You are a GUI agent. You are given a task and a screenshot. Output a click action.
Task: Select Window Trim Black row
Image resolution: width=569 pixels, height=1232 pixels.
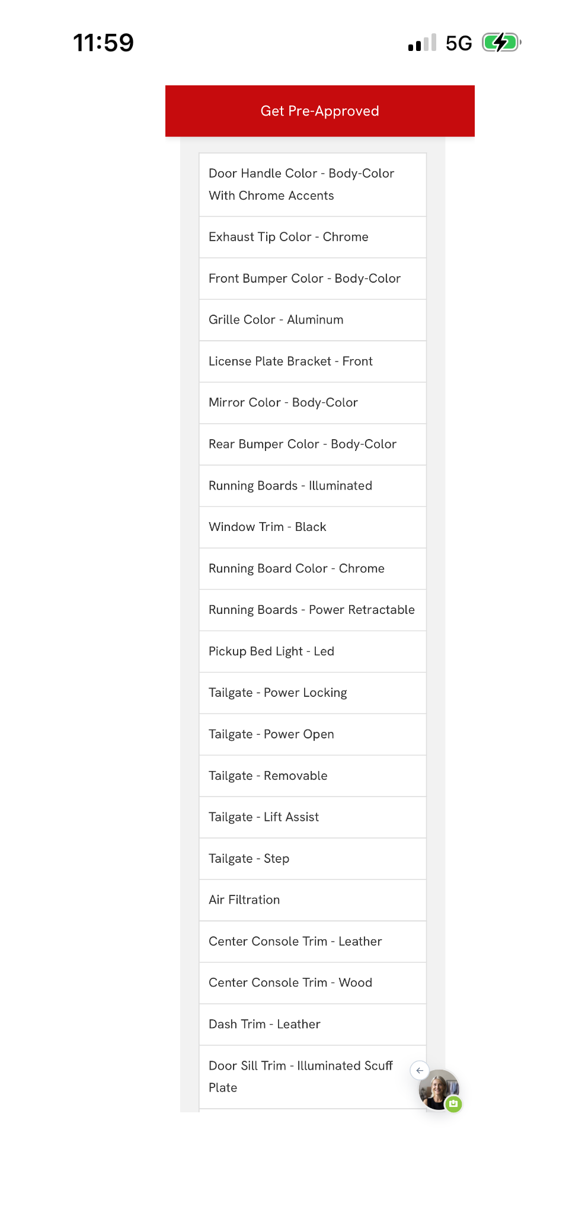[x=312, y=527]
